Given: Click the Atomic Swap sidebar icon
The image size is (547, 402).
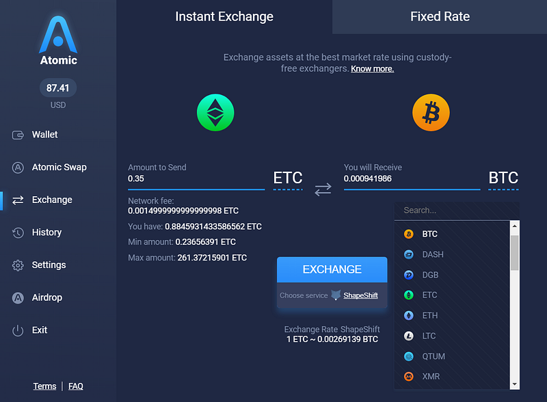Looking at the screenshot, I should (18, 167).
